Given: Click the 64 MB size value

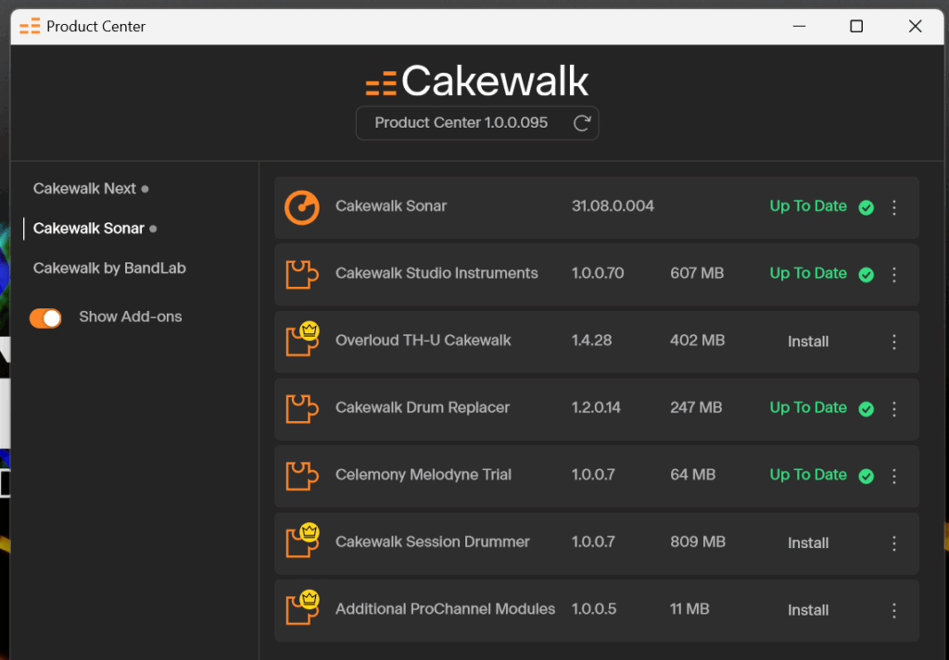Looking at the screenshot, I should tap(692, 475).
